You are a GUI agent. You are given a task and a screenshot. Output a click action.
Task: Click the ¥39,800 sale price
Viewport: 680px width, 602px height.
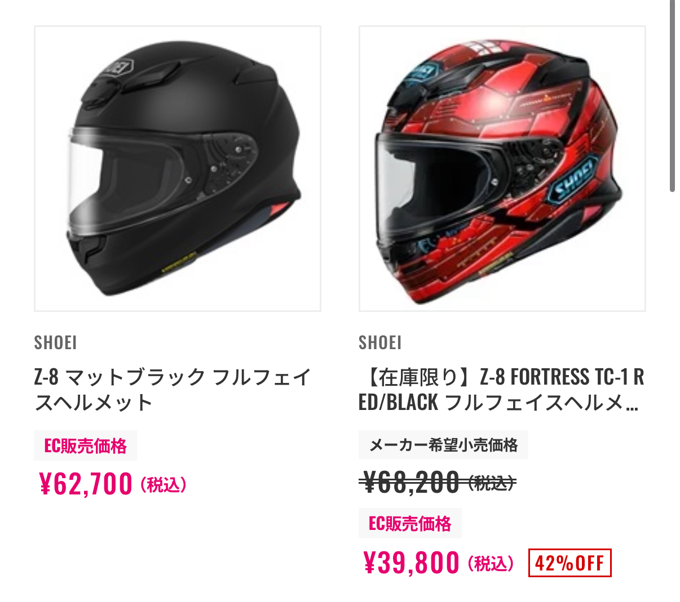[x=412, y=563]
